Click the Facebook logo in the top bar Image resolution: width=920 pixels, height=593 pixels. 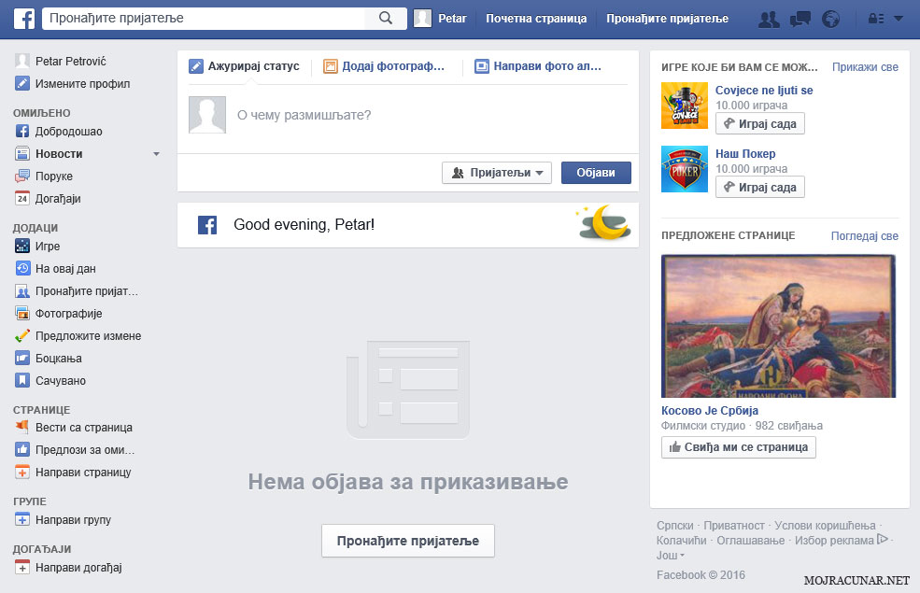[24, 19]
